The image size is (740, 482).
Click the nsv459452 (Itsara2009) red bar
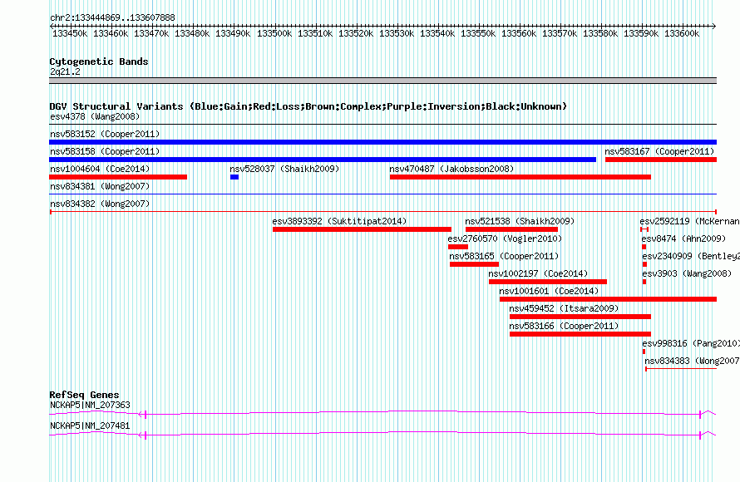tap(580, 317)
